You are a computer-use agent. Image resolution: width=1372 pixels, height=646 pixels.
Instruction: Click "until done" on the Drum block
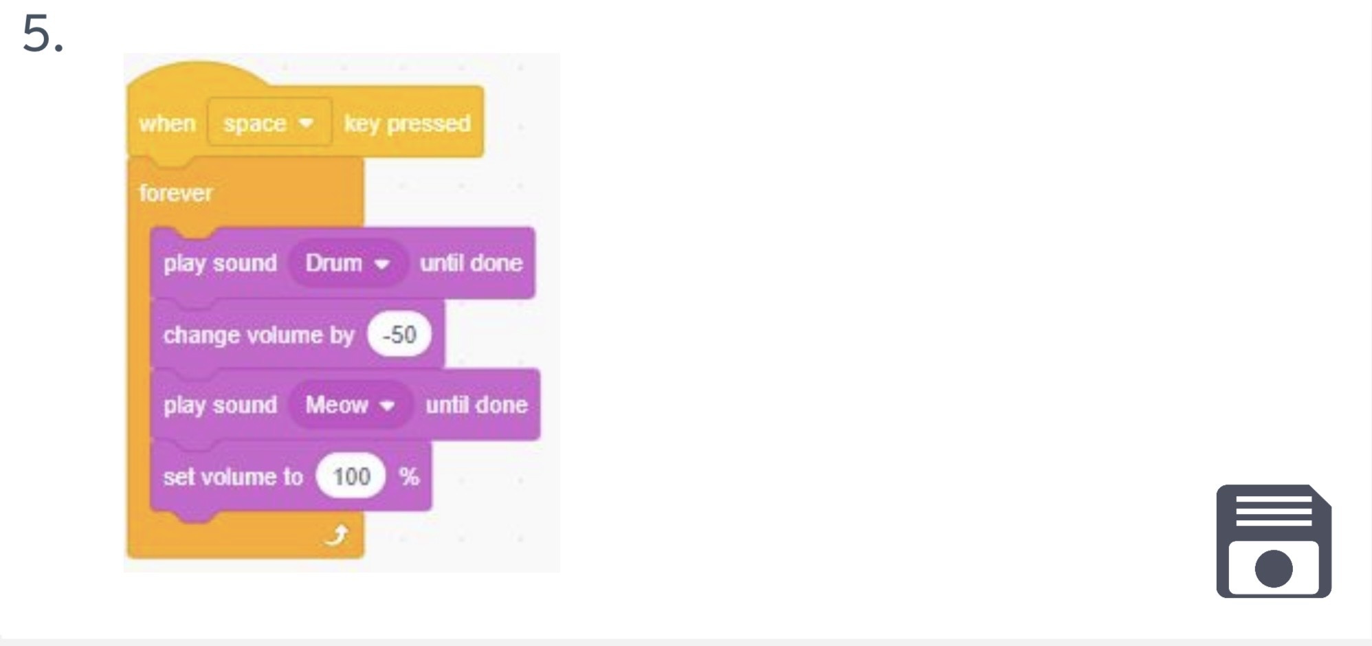pyautogui.click(x=471, y=263)
